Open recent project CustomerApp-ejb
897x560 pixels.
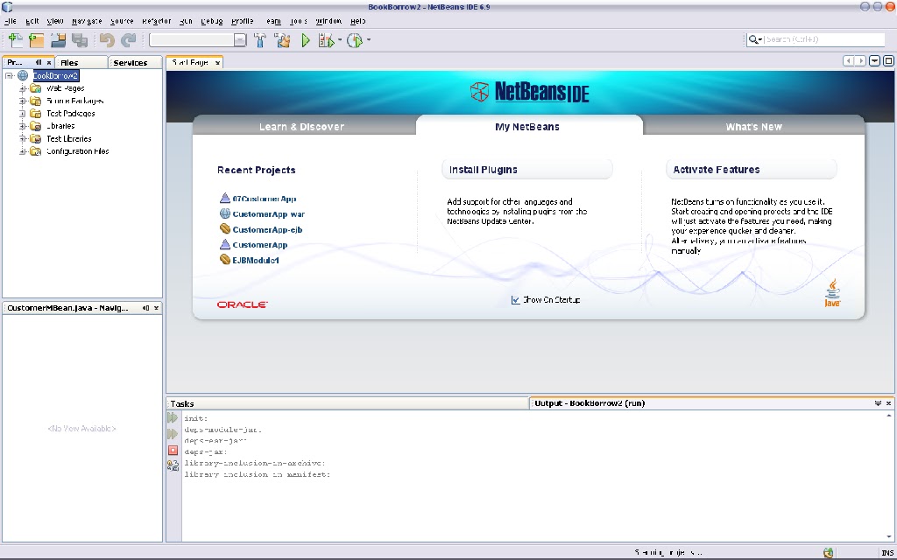point(267,230)
